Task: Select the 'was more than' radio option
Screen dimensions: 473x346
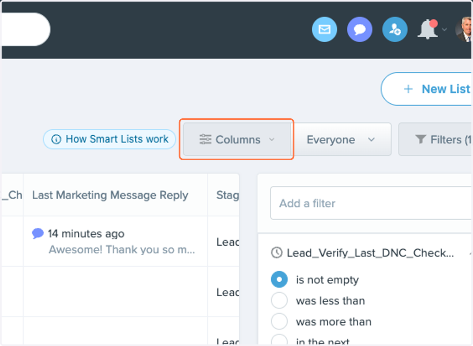Action: [x=279, y=322]
